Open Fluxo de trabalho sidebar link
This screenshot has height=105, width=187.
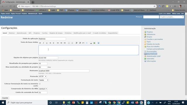point(153,47)
